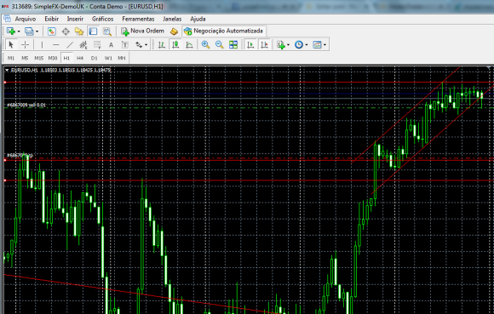Select the crosshair cursor tool
This screenshot has width=494, height=314.
[x=26, y=45]
